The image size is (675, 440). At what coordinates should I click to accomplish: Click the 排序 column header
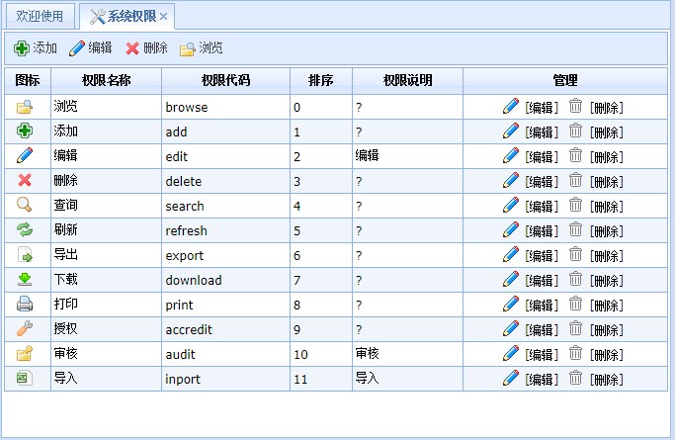tap(321, 80)
